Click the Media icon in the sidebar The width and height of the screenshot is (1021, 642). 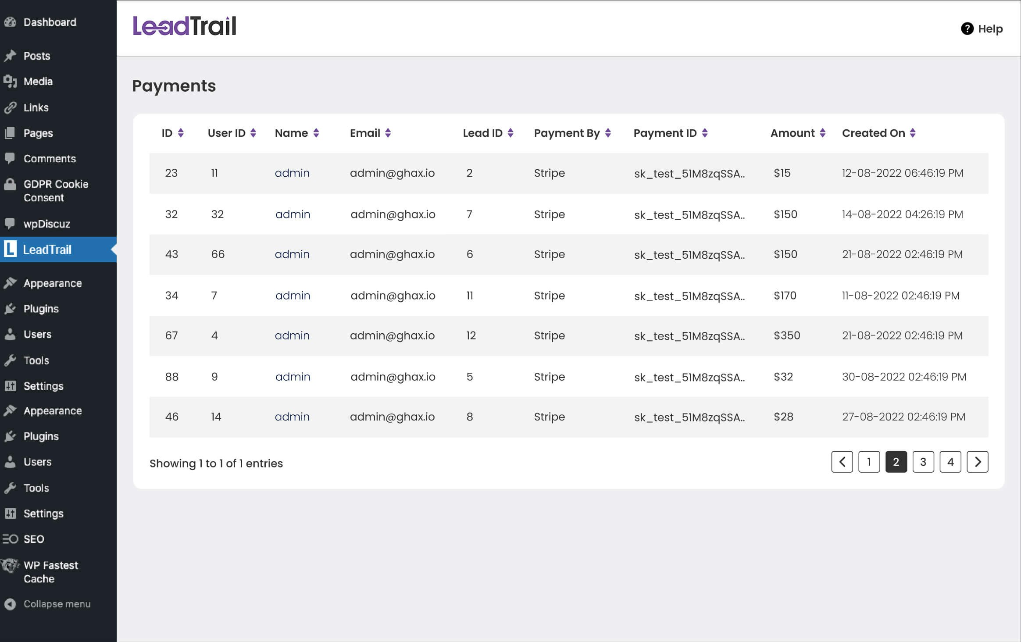10,82
